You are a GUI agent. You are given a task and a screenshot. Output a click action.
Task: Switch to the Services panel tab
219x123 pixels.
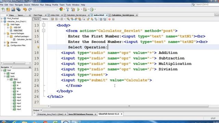tap(21, 15)
